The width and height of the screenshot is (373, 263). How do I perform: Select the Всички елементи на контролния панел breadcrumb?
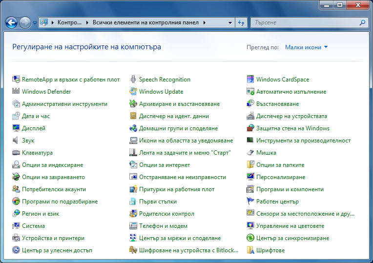pyautogui.click(x=145, y=22)
